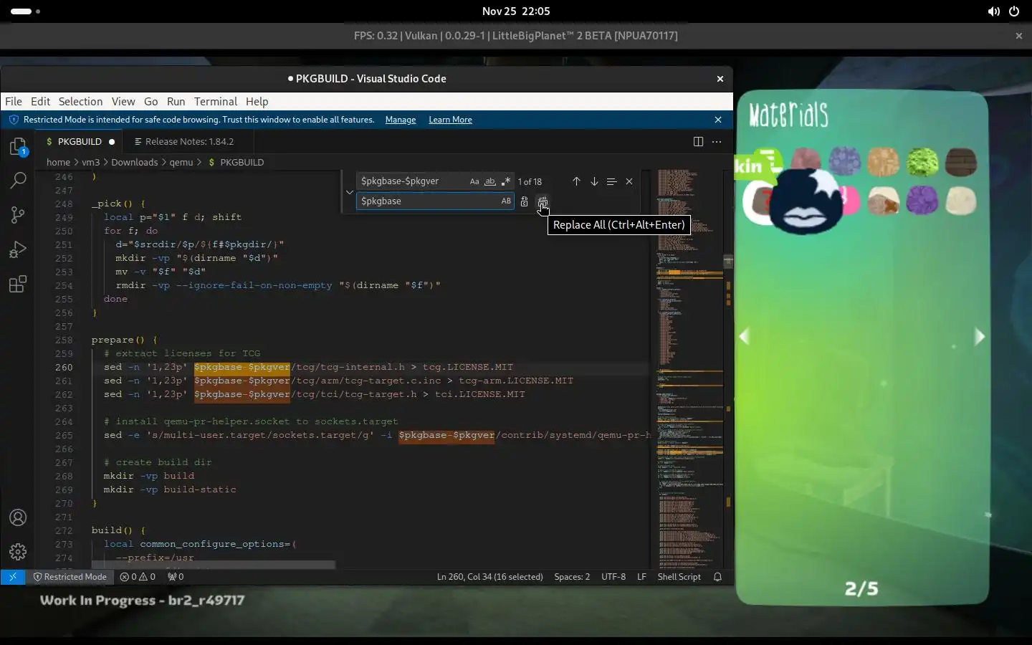
Task: Click the Manage link in banner
Action: click(x=401, y=120)
